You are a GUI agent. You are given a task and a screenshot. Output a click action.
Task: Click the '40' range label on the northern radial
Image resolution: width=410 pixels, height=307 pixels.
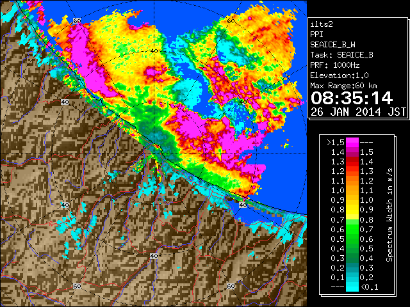[154, 51]
